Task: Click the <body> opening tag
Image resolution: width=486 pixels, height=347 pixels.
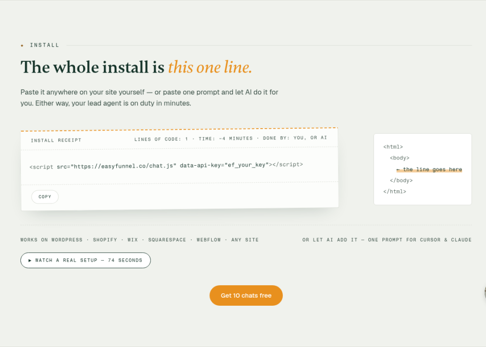Action: point(400,158)
